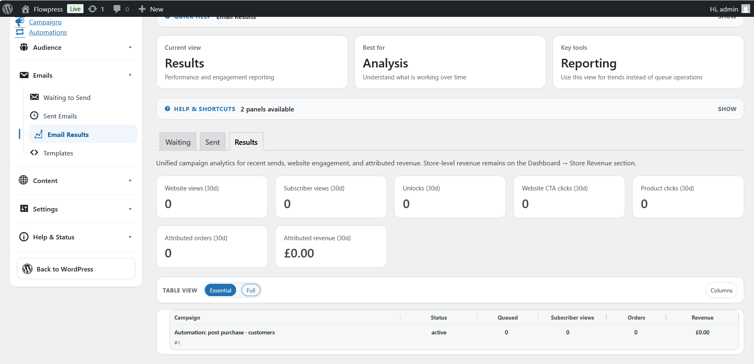Image resolution: width=754 pixels, height=364 pixels.
Task: Open the comments bubble icon
Action: tap(117, 9)
